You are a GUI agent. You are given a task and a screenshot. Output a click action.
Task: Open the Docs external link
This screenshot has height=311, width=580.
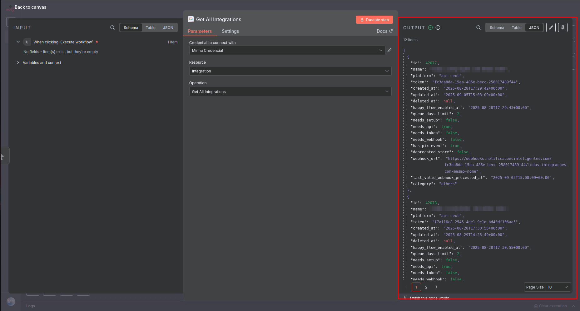(384, 31)
